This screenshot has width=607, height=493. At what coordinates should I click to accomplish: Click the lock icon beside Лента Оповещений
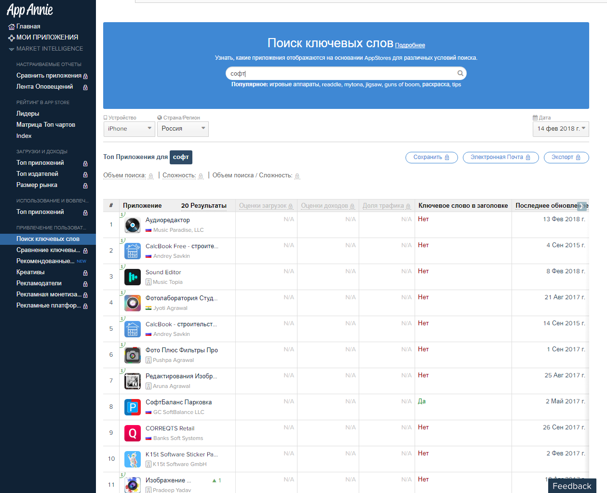click(x=85, y=87)
